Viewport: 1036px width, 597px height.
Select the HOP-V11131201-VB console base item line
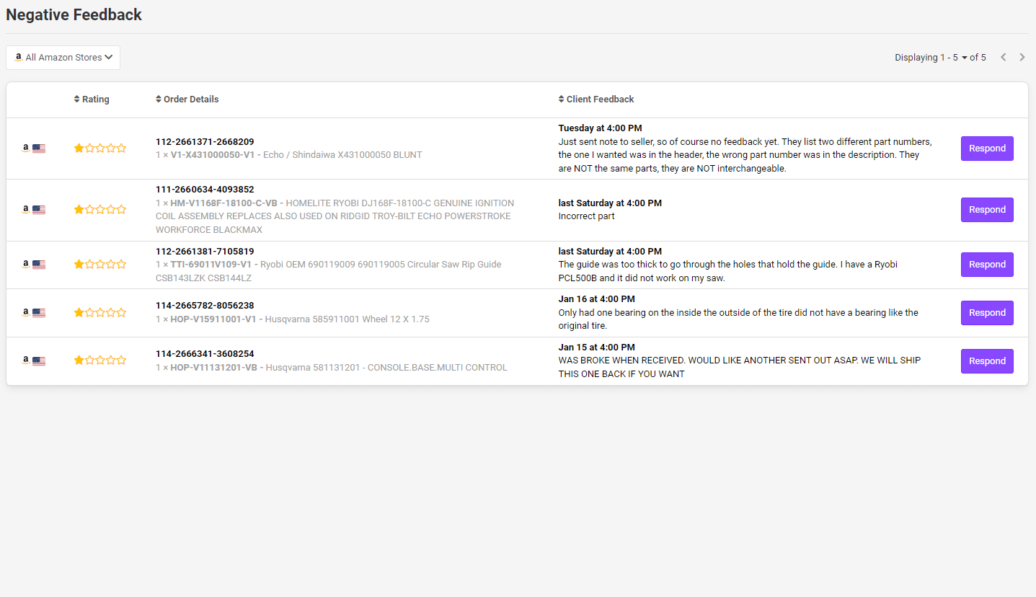tap(332, 368)
